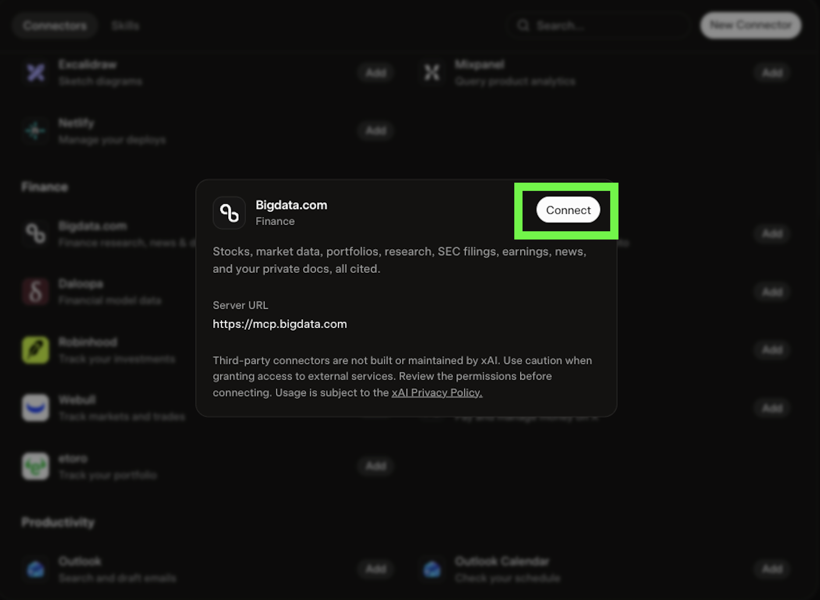Click the Excalidraw connector icon

click(x=35, y=73)
